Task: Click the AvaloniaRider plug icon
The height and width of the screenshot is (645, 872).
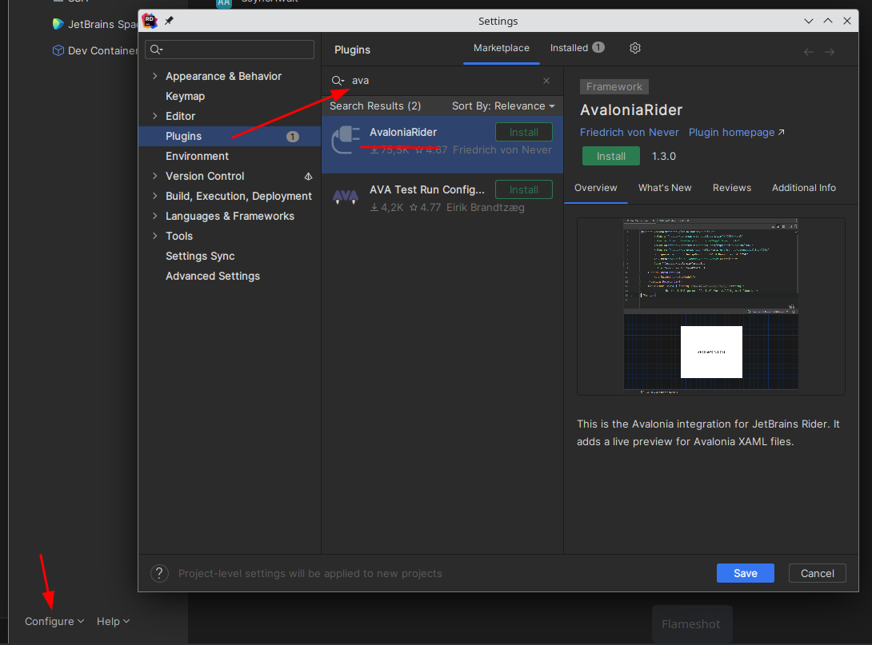Action: (x=346, y=139)
